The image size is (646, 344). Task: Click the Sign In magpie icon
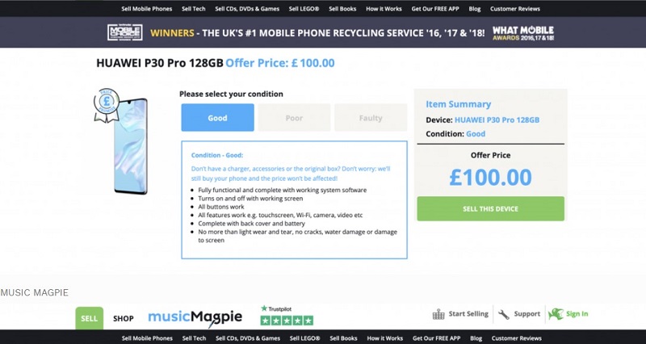click(x=556, y=314)
